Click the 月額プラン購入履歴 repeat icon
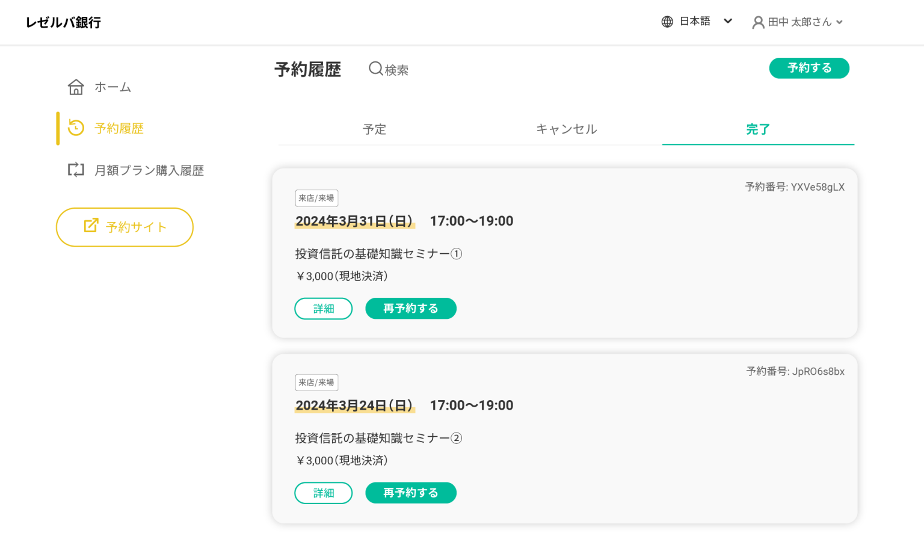Image resolution: width=924 pixels, height=542 pixels. (76, 170)
